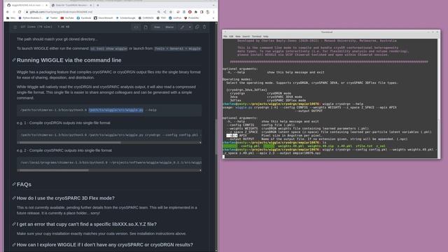Click the Blame button
The height and width of the screenshot is (252, 448).
169,27
